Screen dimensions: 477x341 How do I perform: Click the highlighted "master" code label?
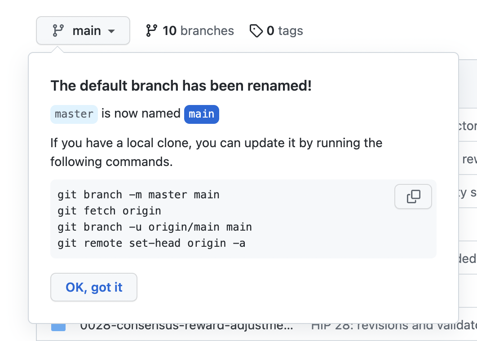pos(74,114)
